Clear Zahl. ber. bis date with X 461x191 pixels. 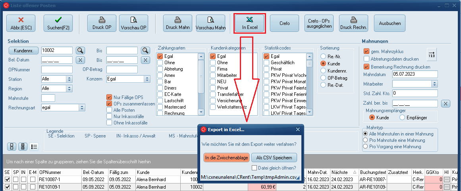click(x=446, y=104)
